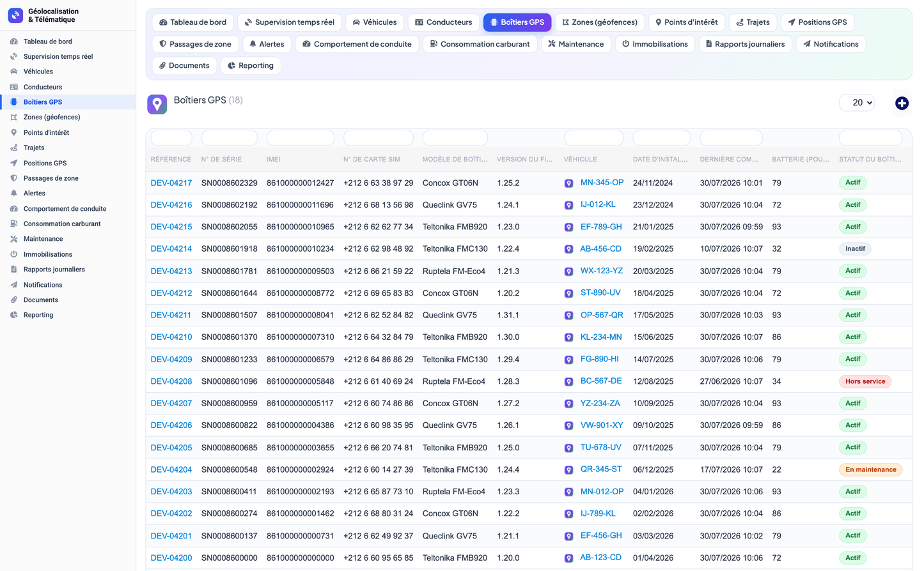Open the Statut du boîtier filter field

pos(870,138)
